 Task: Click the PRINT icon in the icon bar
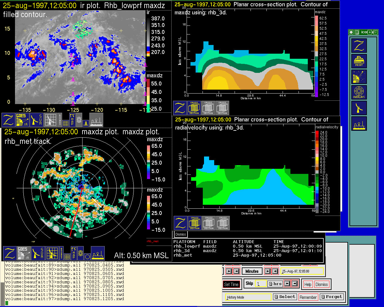click(x=359, y=61)
